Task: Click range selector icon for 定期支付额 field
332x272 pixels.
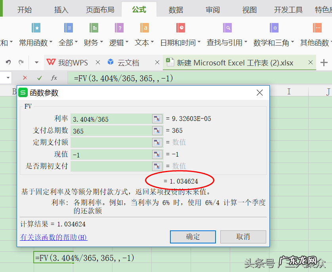Action: [x=157, y=143]
